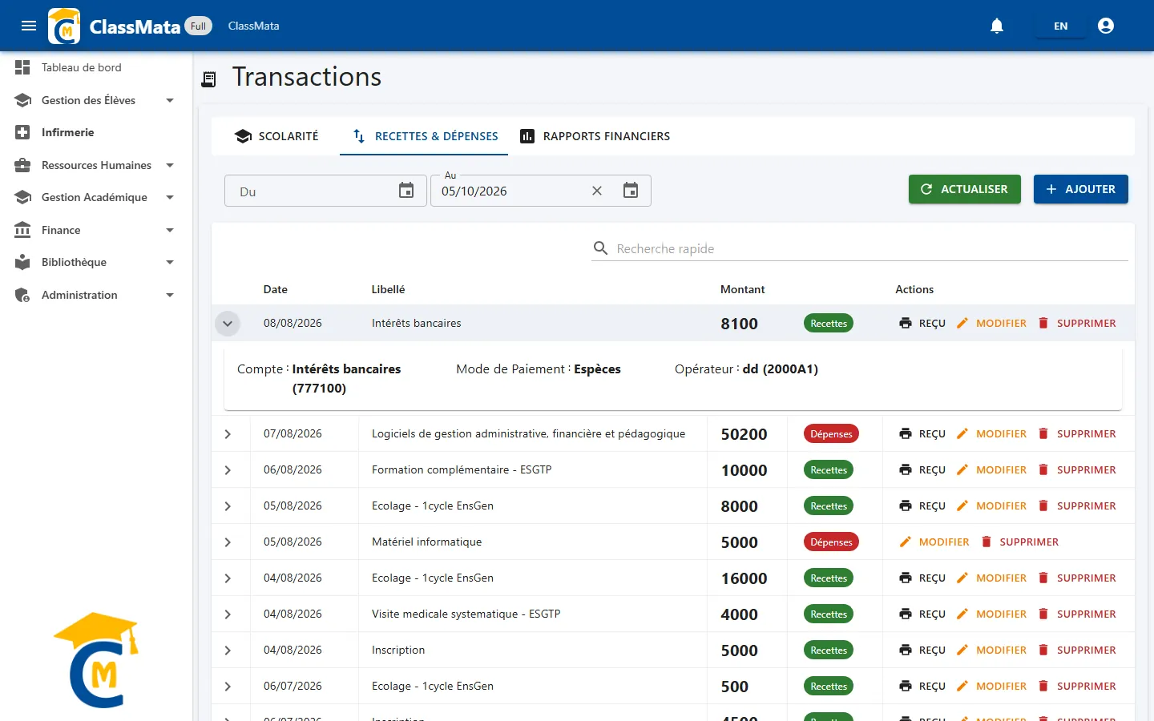1154x721 pixels.
Task: Collapse the 08/08/2026 Intérêts bancaires row
Action: [x=228, y=324]
